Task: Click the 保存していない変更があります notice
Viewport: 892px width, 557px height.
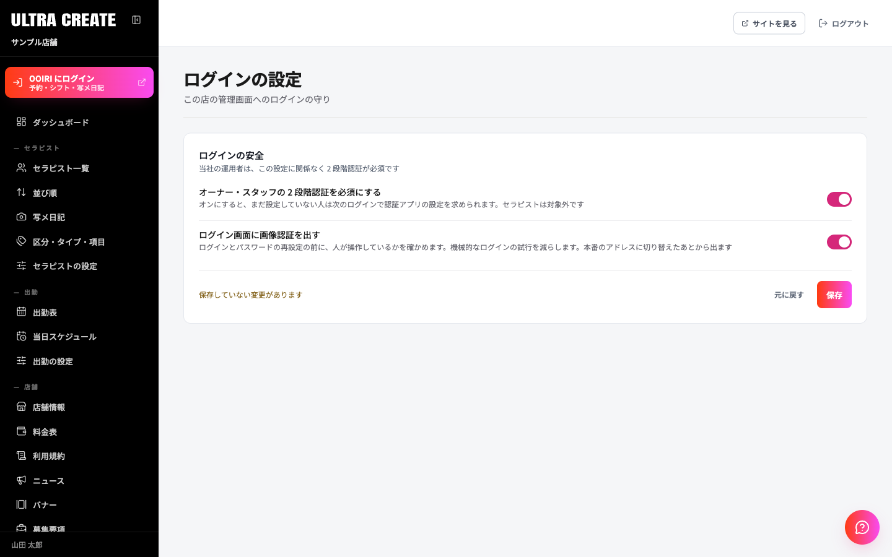Action: point(250,295)
